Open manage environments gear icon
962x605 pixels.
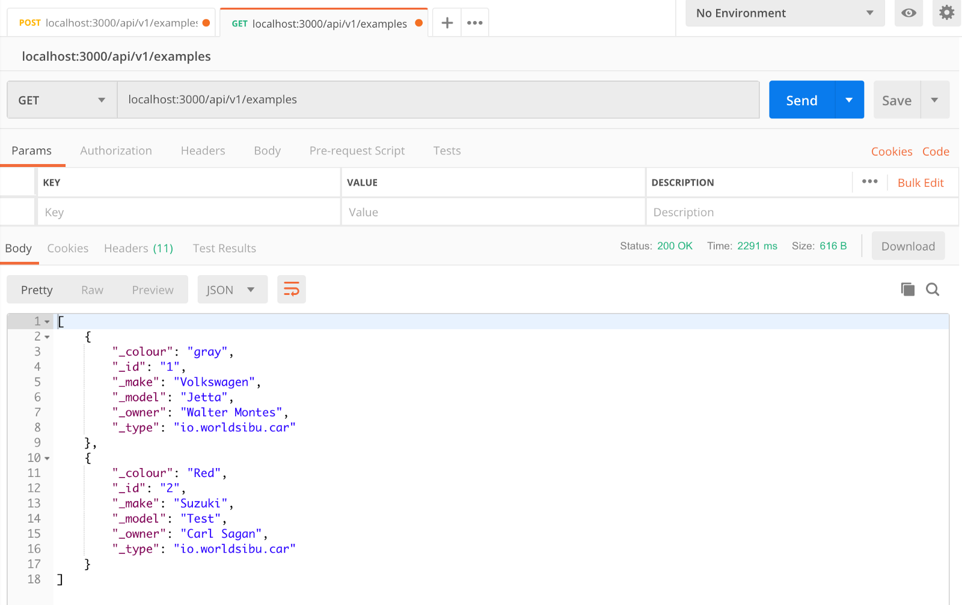(x=946, y=13)
